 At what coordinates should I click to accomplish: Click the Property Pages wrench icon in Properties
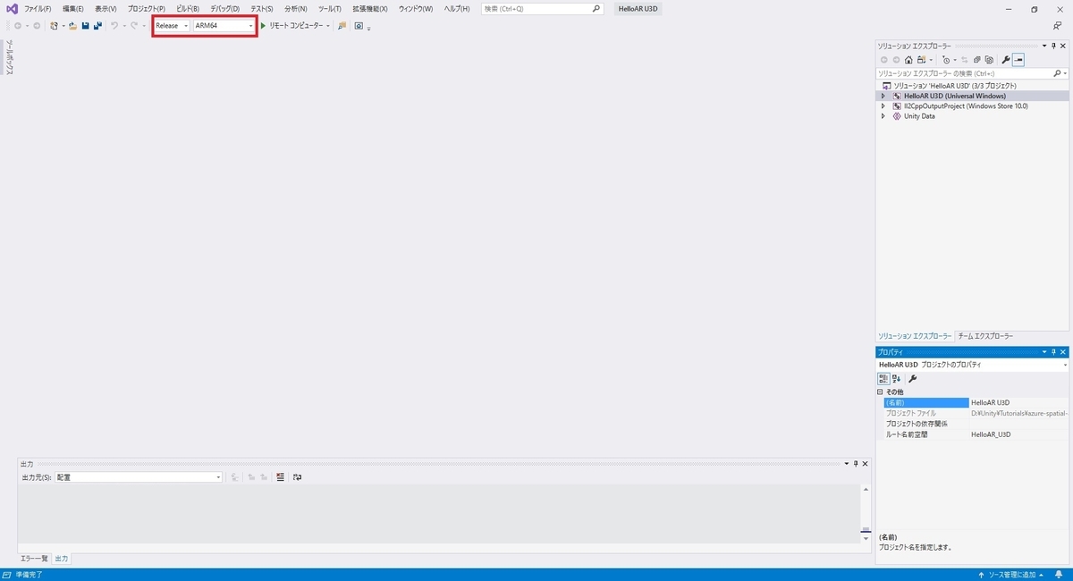point(913,379)
